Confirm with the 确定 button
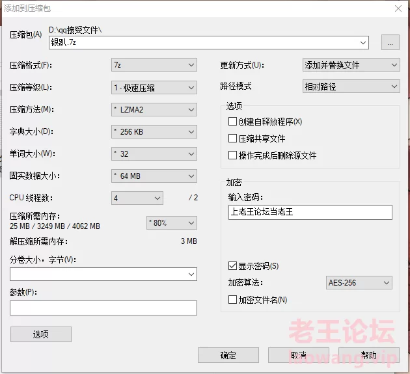 tap(228, 355)
